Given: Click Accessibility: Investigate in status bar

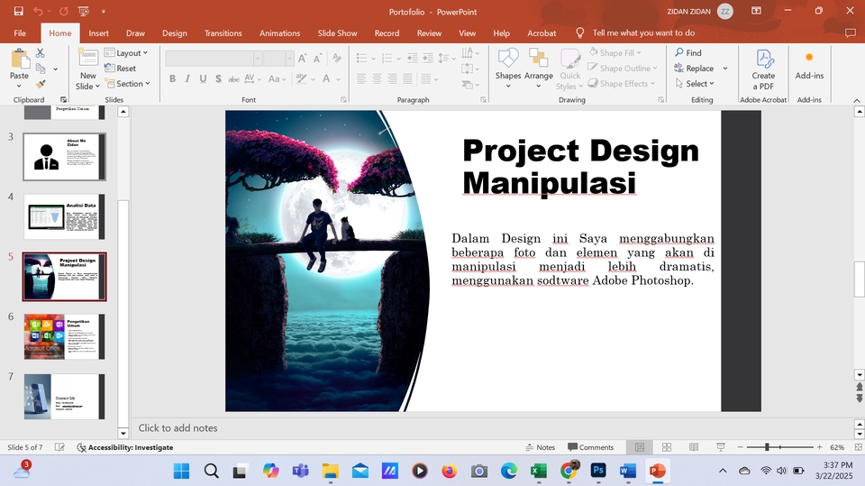Looking at the screenshot, I should 124,447.
